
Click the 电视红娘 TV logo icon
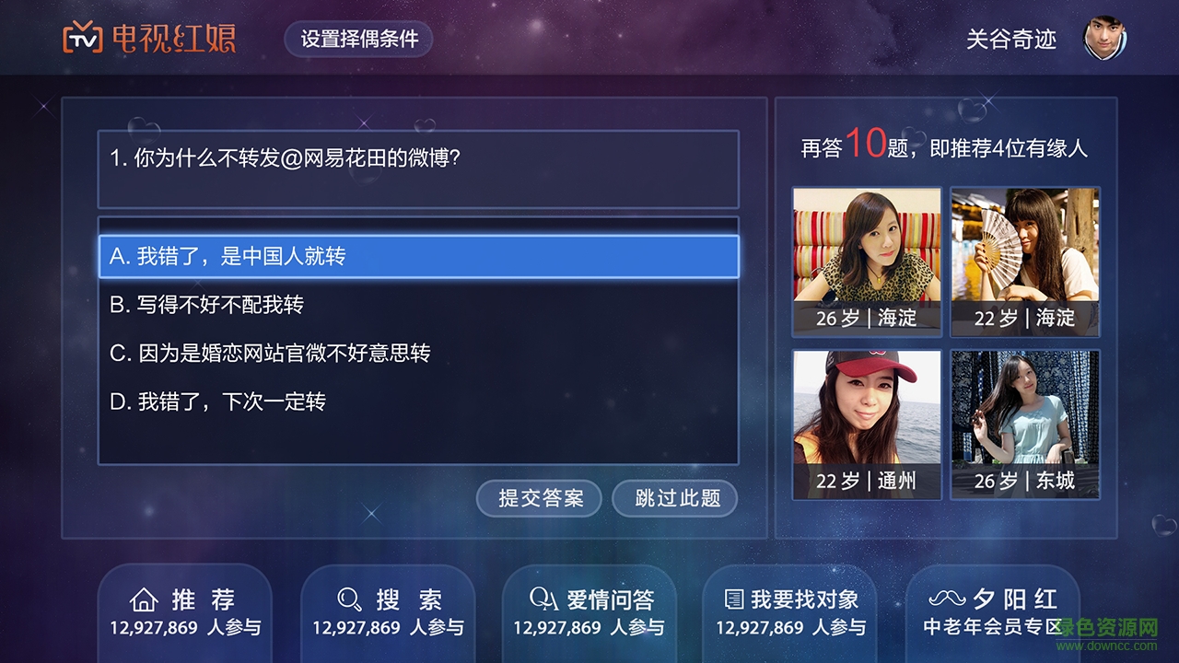[81, 38]
